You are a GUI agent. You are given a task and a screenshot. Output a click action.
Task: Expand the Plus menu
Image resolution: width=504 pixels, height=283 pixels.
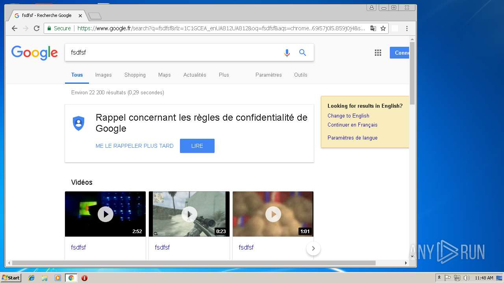224,75
